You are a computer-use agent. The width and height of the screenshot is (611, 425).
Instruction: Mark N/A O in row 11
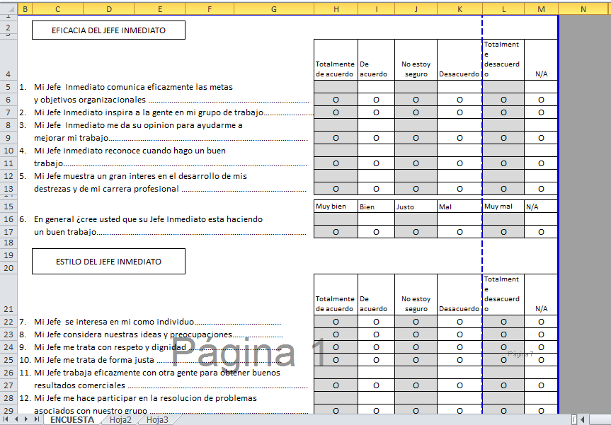coord(541,163)
